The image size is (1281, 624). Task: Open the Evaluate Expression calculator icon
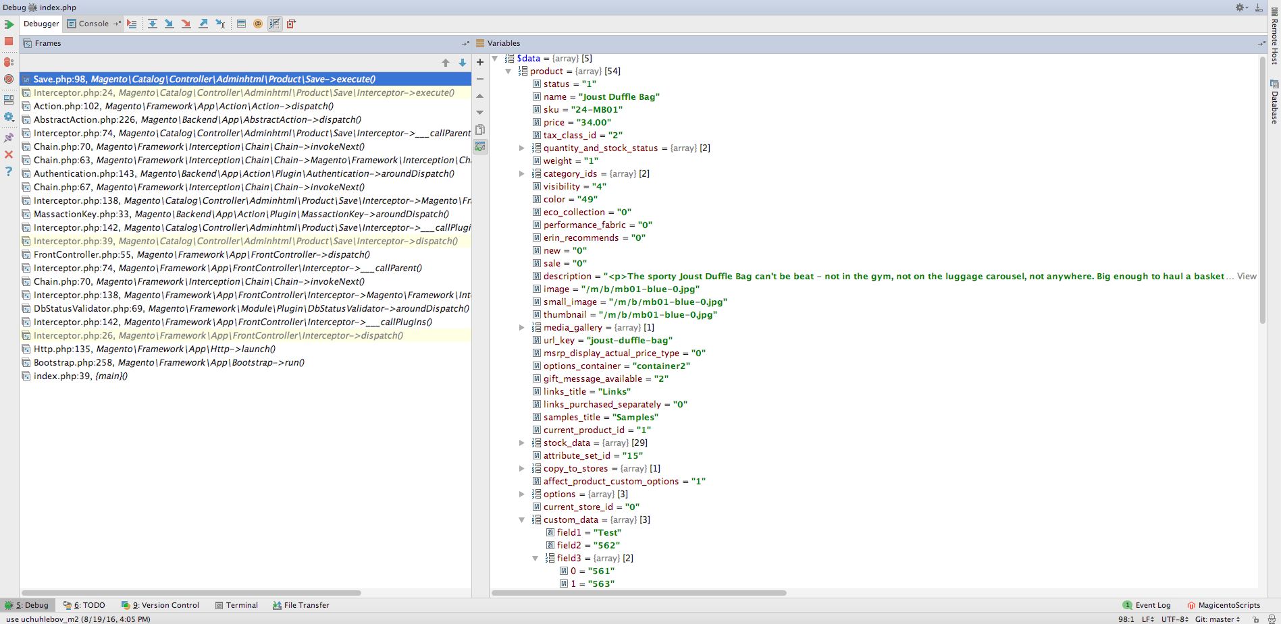(241, 24)
